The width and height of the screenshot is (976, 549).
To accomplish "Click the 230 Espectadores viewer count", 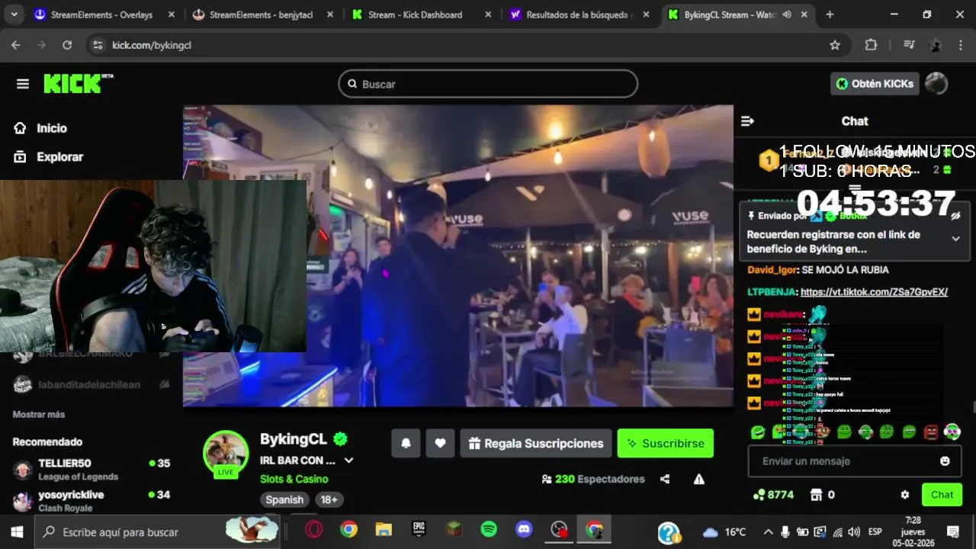I will [x=593, y=479].
